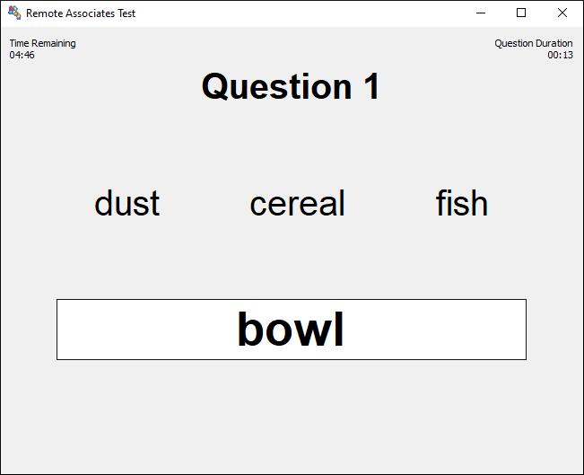This screenshot has width=584, height=475.
Task: Minimize the Remote Associates Test window
Action: 481,13
